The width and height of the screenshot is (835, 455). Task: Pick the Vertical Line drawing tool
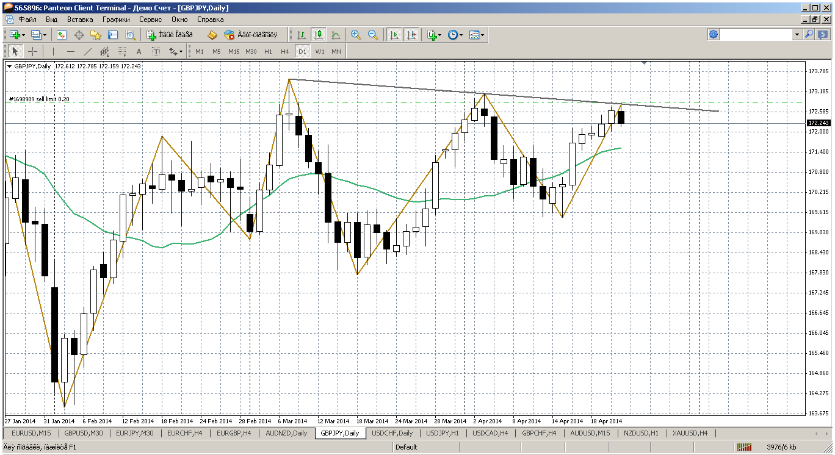tap(53, 51)
